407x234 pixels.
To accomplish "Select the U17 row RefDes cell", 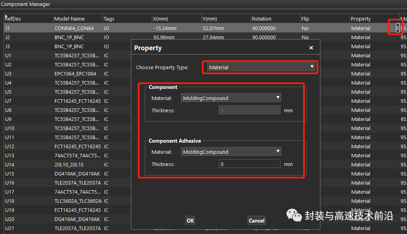I will click(28, 191).
